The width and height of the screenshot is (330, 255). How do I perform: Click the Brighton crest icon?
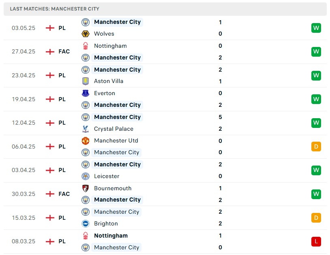coord(86,223)
